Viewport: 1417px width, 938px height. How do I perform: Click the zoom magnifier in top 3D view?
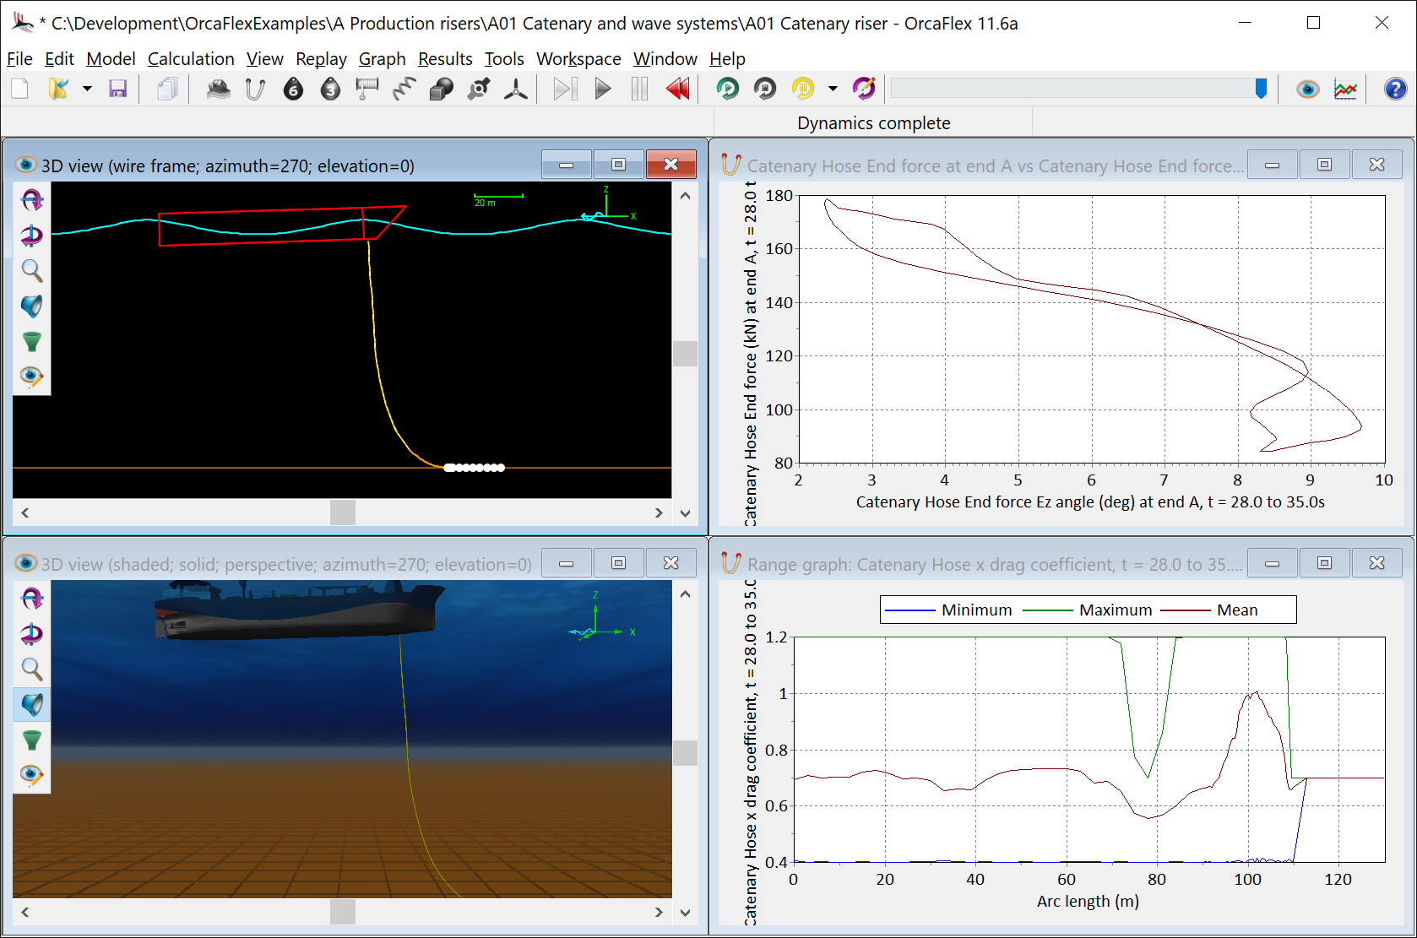tap(31, 270)
